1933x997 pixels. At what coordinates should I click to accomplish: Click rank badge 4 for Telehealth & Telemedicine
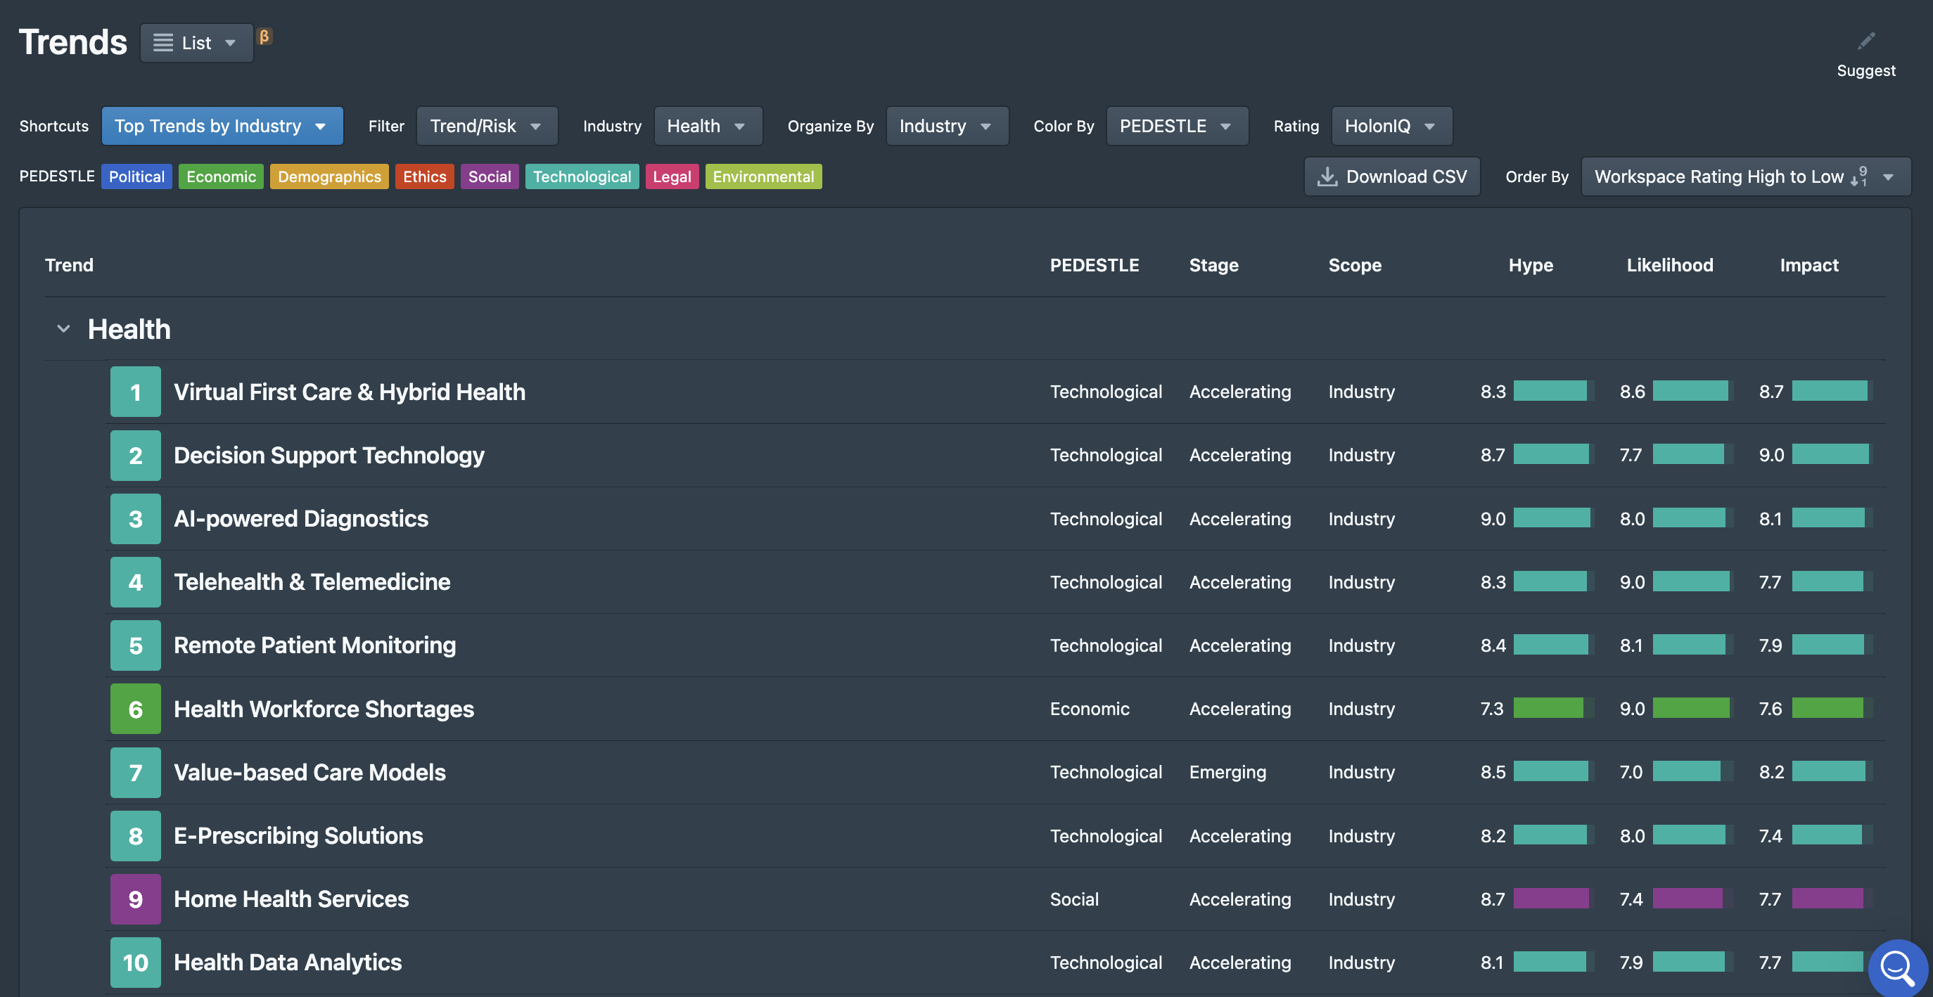pyautogui.click(x=135, y=582)
